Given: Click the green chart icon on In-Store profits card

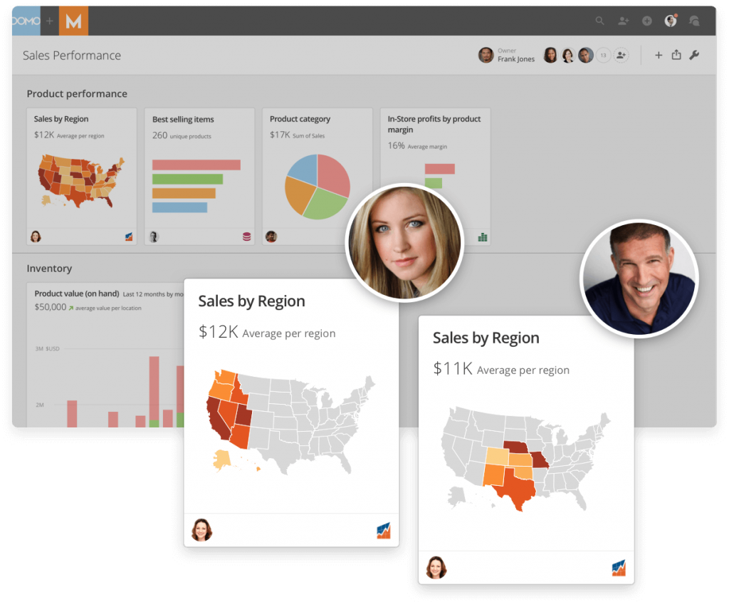Looking at the screenshot, I should coord(483,237).
